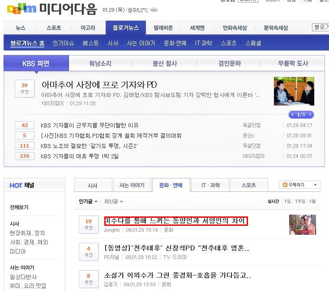Screen dimensions: 329x292
Task: Open the 미수다 post thumbnail image
Action: pos(302,224)
